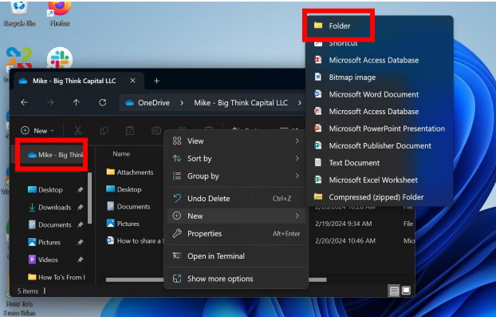The height and width of the screenshot is (317, 496).
Task: Open Documents in the navigation pane
Action: [50, 224]
